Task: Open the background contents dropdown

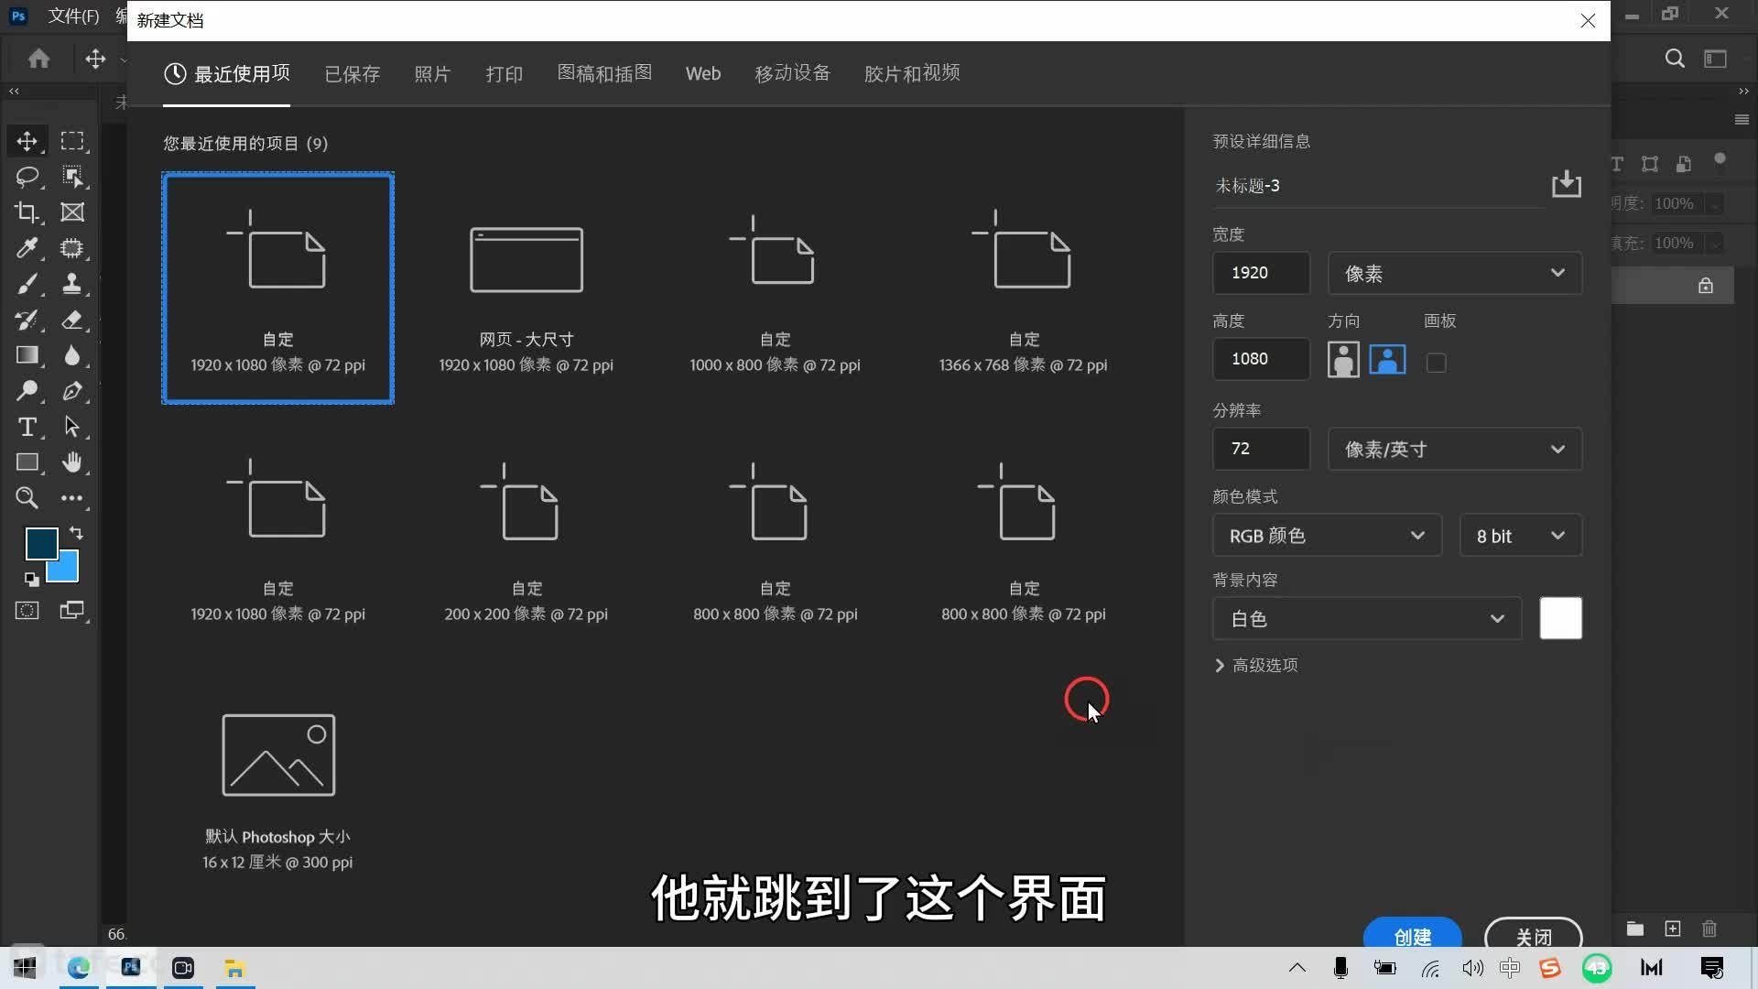Action: 1367,619
